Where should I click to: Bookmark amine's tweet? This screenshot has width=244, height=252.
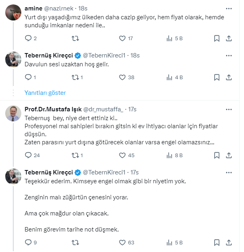(217, 39)
